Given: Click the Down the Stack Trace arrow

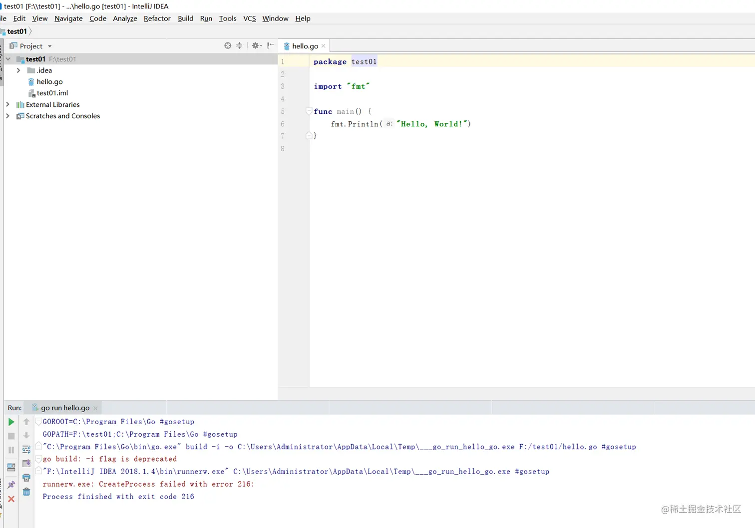Looking at the screenshot, I should [x=26, y=436].
